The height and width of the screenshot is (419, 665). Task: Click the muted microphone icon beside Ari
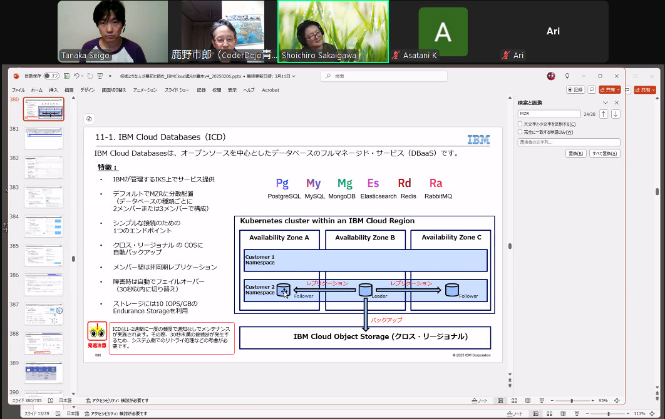tap(505, 55)
